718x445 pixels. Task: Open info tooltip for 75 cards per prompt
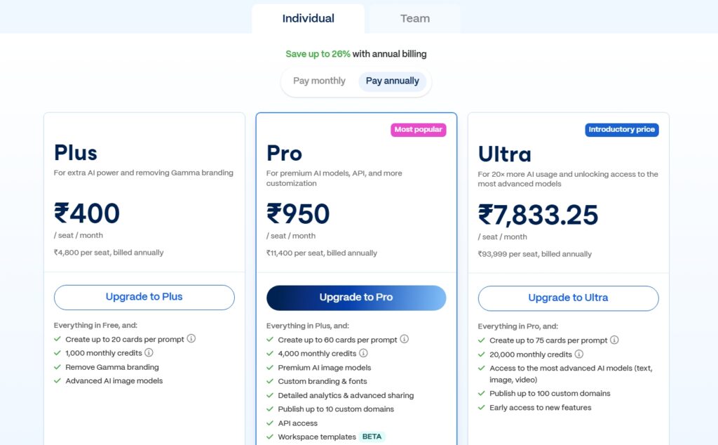tap(615, 340)
